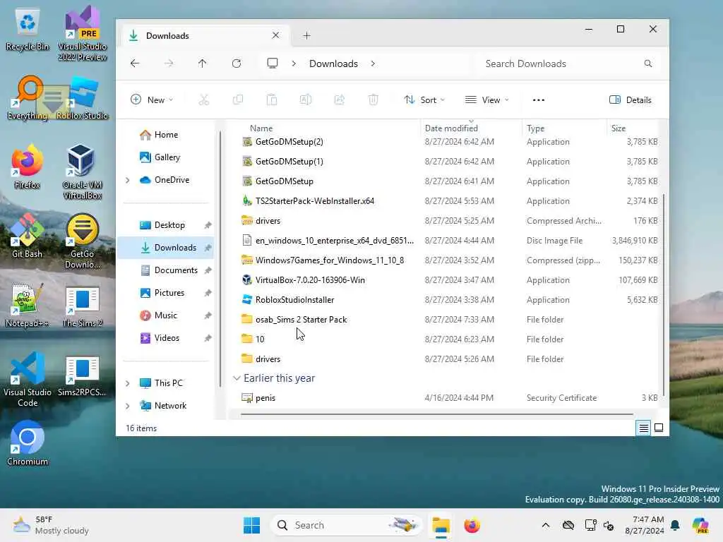Toggle the Details pane
The image size is (723, 542).
pyautogui.click(x=631, y=100)
